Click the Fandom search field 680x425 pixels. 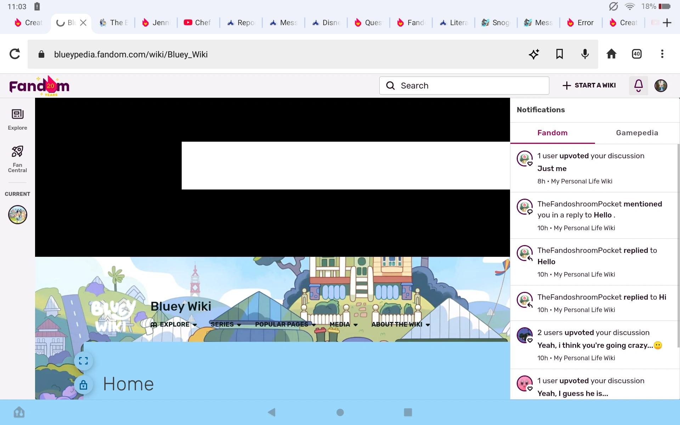tap(464, 85)
